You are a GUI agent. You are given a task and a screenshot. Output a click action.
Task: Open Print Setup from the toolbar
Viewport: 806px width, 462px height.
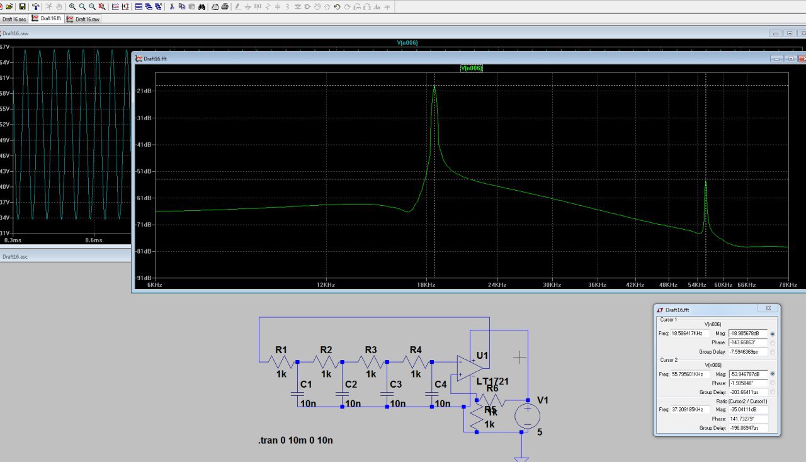pyautogui.click(x=215, y=6)
